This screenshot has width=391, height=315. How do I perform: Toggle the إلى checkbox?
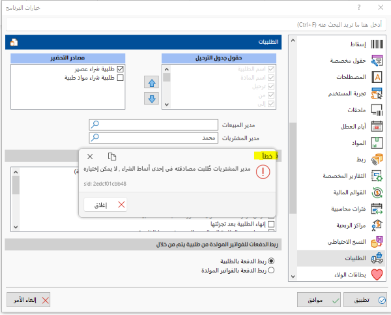tap(271, 104)
